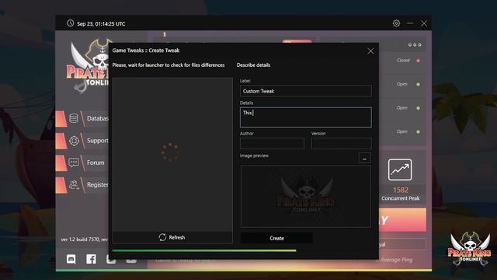
Task: Open the Support sidebar item
Action: click(82, 141)
